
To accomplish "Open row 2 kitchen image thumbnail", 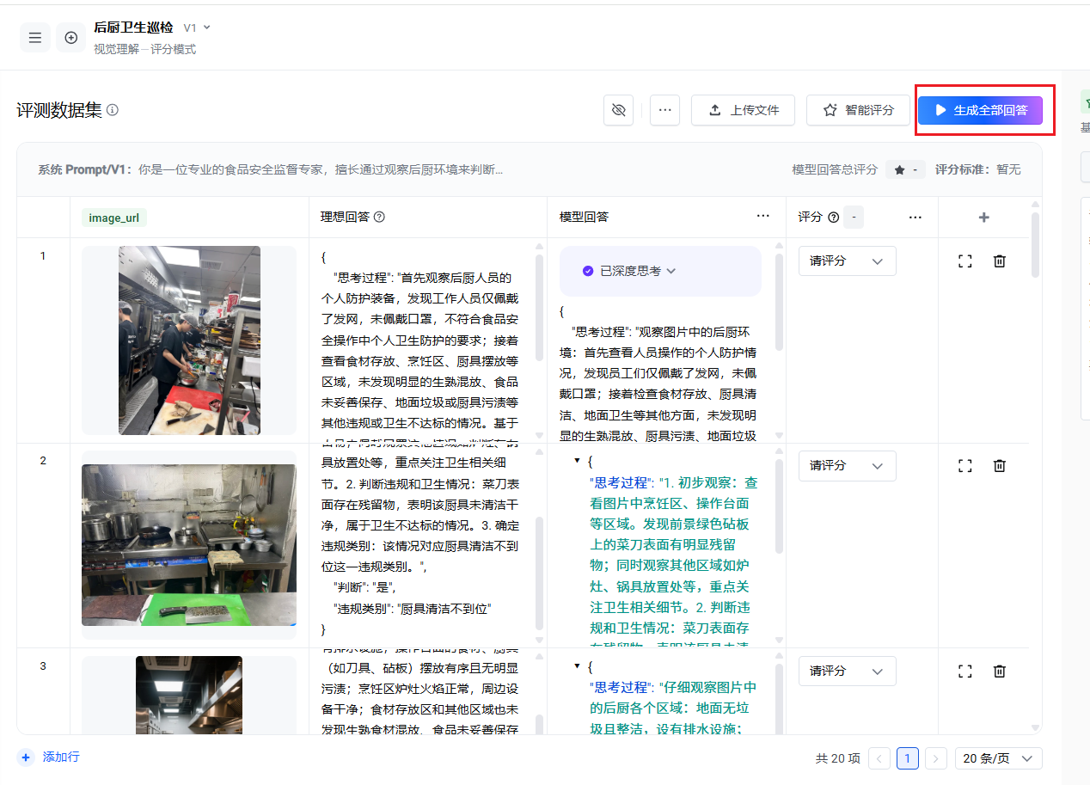I will 188,545.
